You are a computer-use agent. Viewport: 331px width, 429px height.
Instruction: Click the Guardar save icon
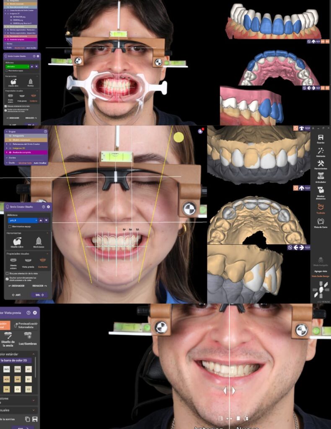pyautogui.click(x=321, y=139)
